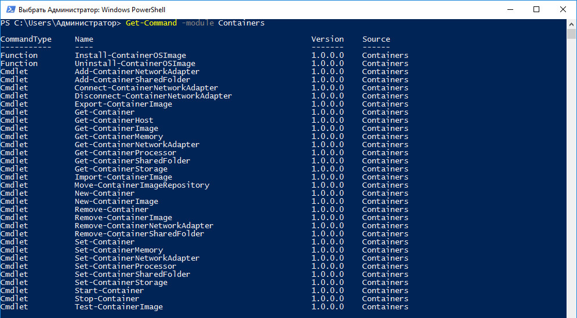Click 'Add-ContainerNetworkAdapter' entry
The height and width of the screenshot is (318, 577).
[137, 71]
